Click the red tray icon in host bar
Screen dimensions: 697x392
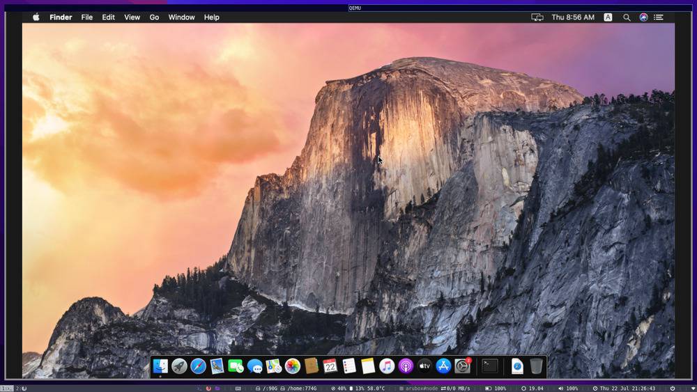pyautogui.click(x=208, y=389)
